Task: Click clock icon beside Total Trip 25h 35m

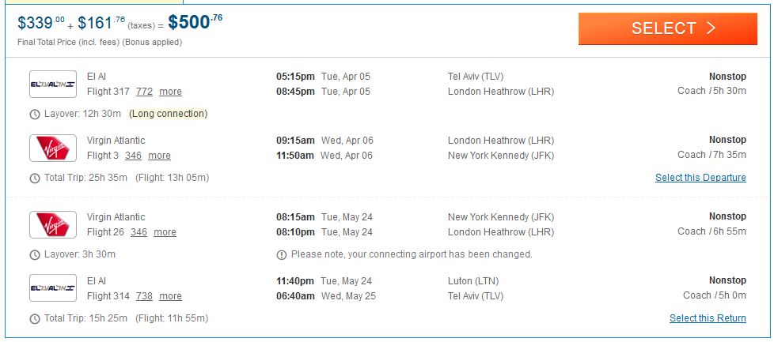Action: pyautogui.click(x=34, y=179)
